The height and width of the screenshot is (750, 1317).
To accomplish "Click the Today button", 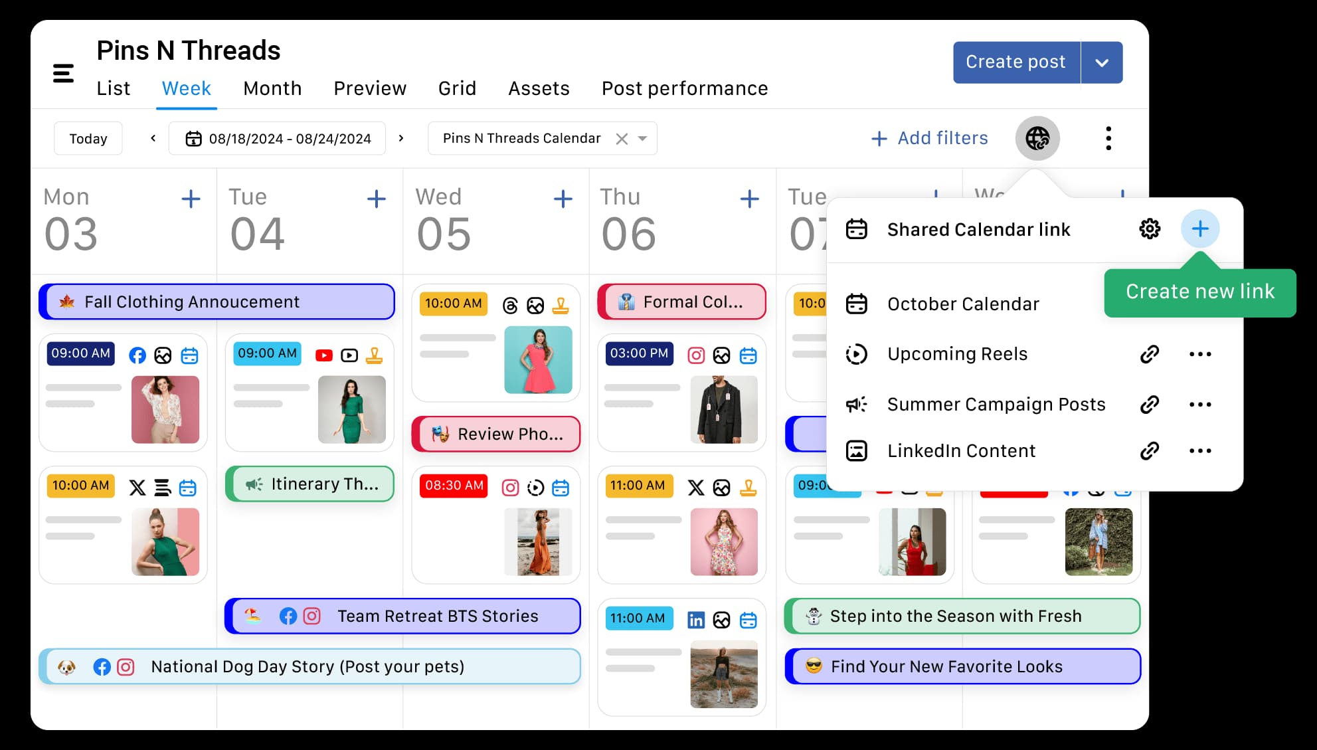I will pos(88,138).
